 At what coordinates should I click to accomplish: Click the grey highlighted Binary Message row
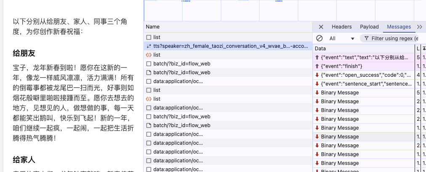pos(364,137)
